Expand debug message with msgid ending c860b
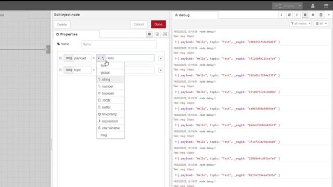 coord(176,142)
